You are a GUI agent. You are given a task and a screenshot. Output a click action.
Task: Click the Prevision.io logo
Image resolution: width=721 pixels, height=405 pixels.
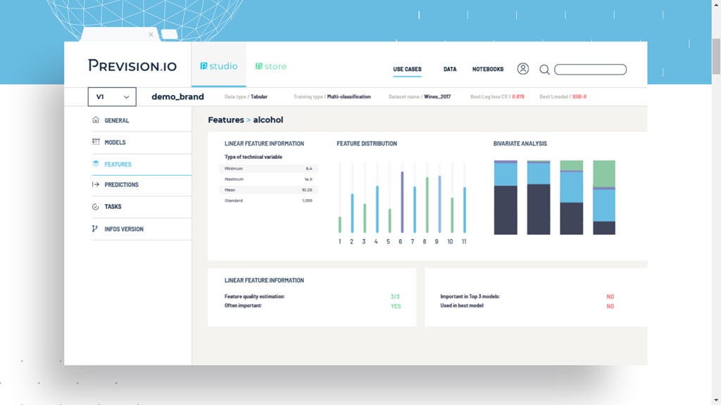(132, 66)
